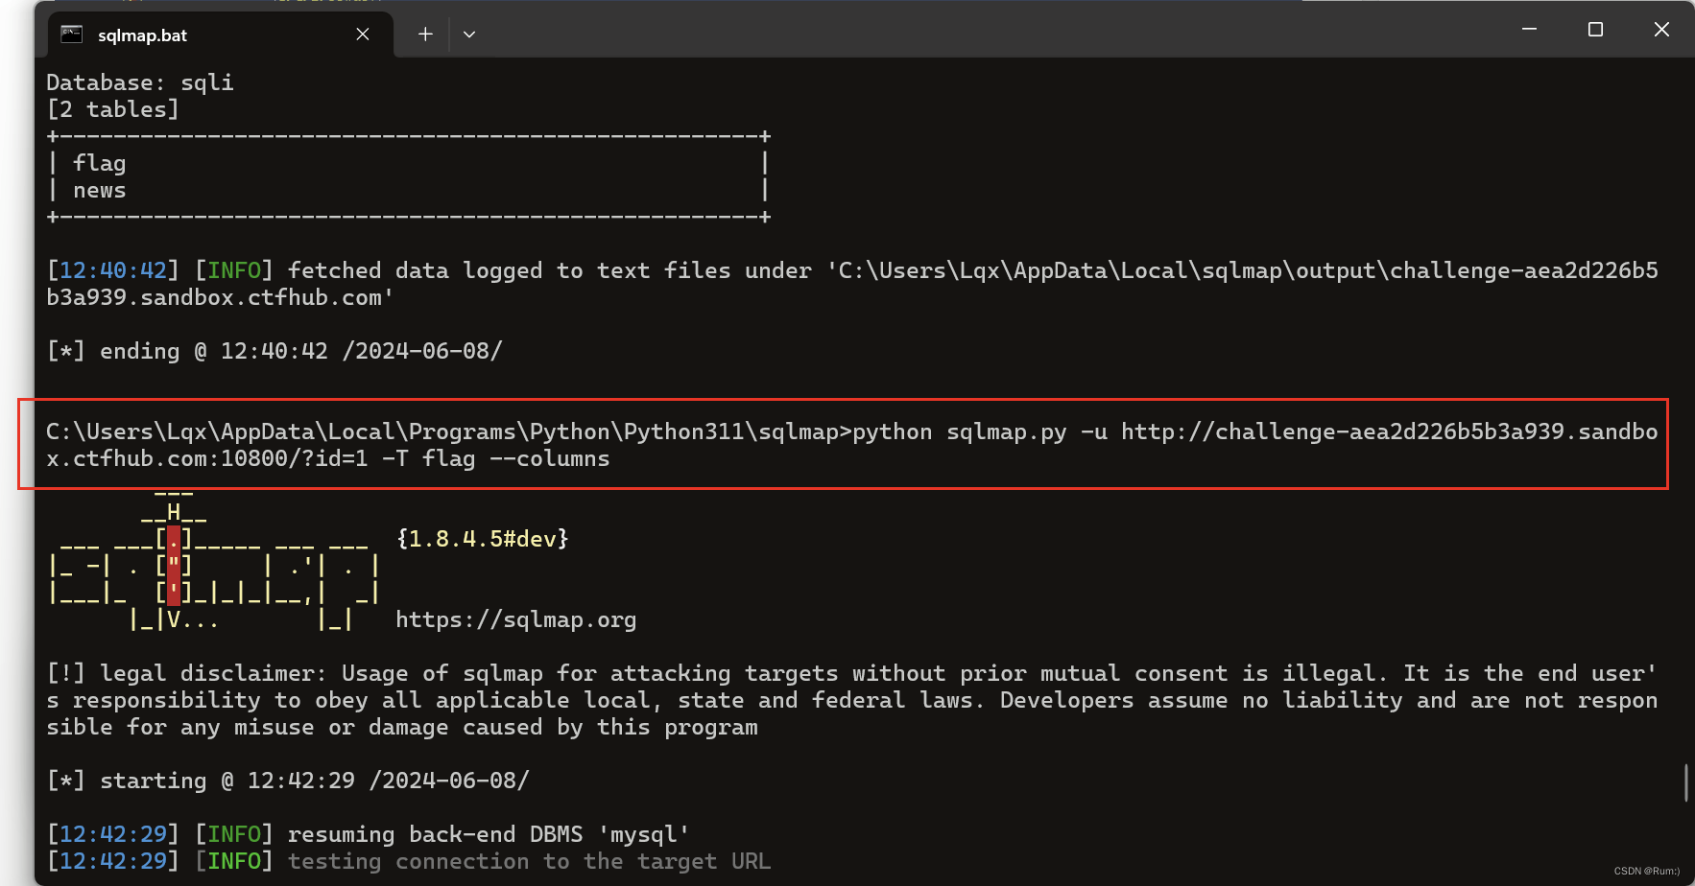Screen dimensions: 1695x886
Task: Click 'testing connection to the target URL' line
Action: click(529, 861)
